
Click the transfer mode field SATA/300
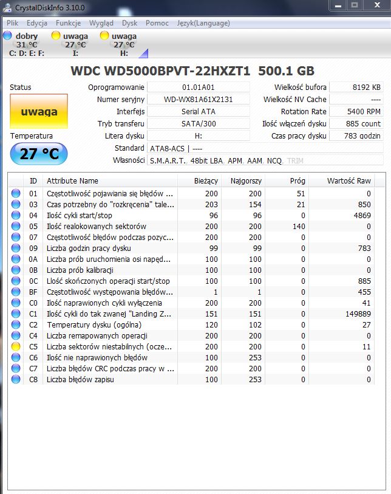coord(199,124)
